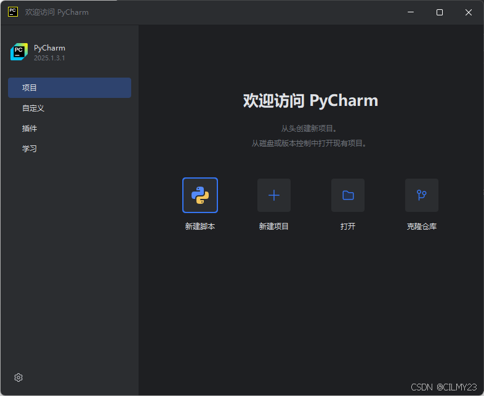This screenshot has width=484, height=396.
Task: Click the PyCharm icon in title bar
Action: 13,12
